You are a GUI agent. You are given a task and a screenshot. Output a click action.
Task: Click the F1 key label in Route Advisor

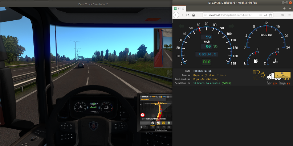pyautogui.click(x=146, y=127)
